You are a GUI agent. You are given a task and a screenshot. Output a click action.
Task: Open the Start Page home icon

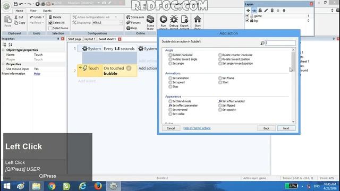pyautogui.click(x=198, y=20)
